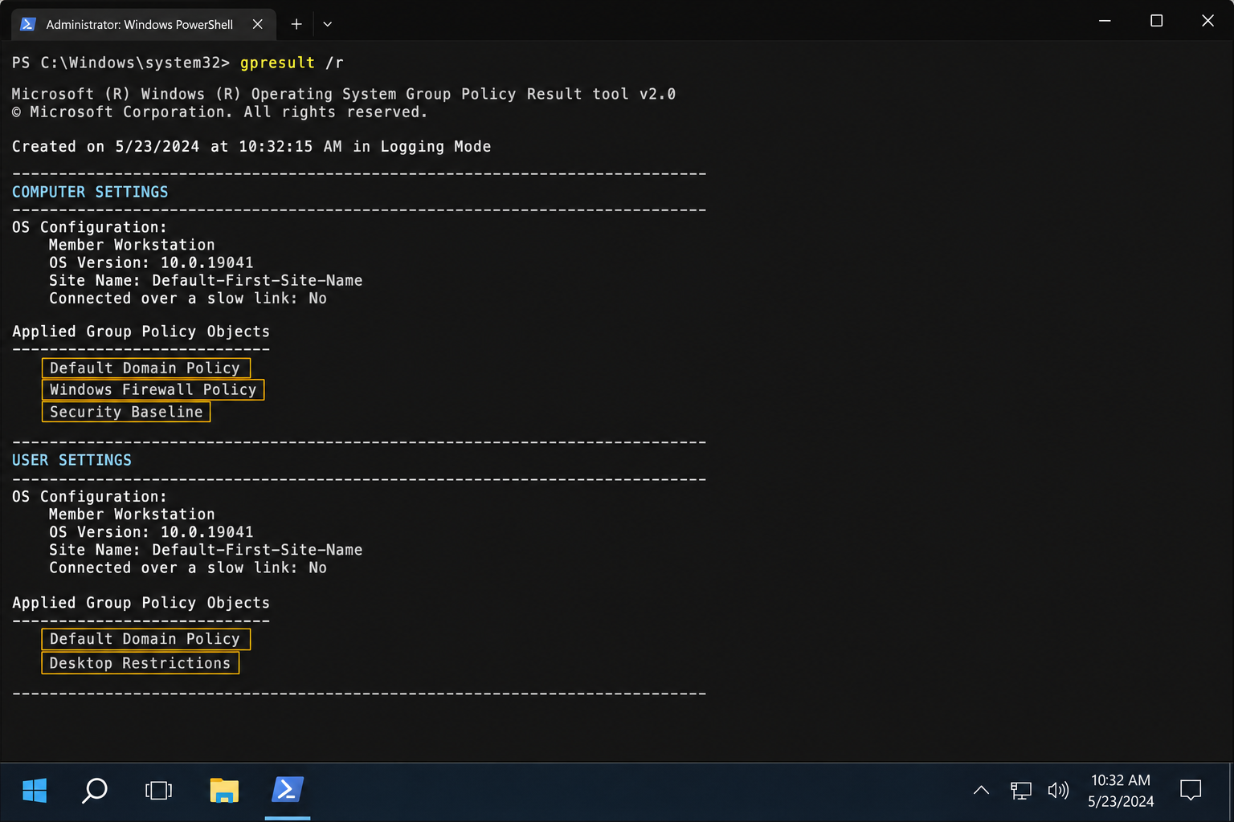Viewport: 1234px width, 822px height.
Task: Click 'OS Version: 10.0.19041' under COMPUTER SETTINGS
Action: tap(151, 262)
